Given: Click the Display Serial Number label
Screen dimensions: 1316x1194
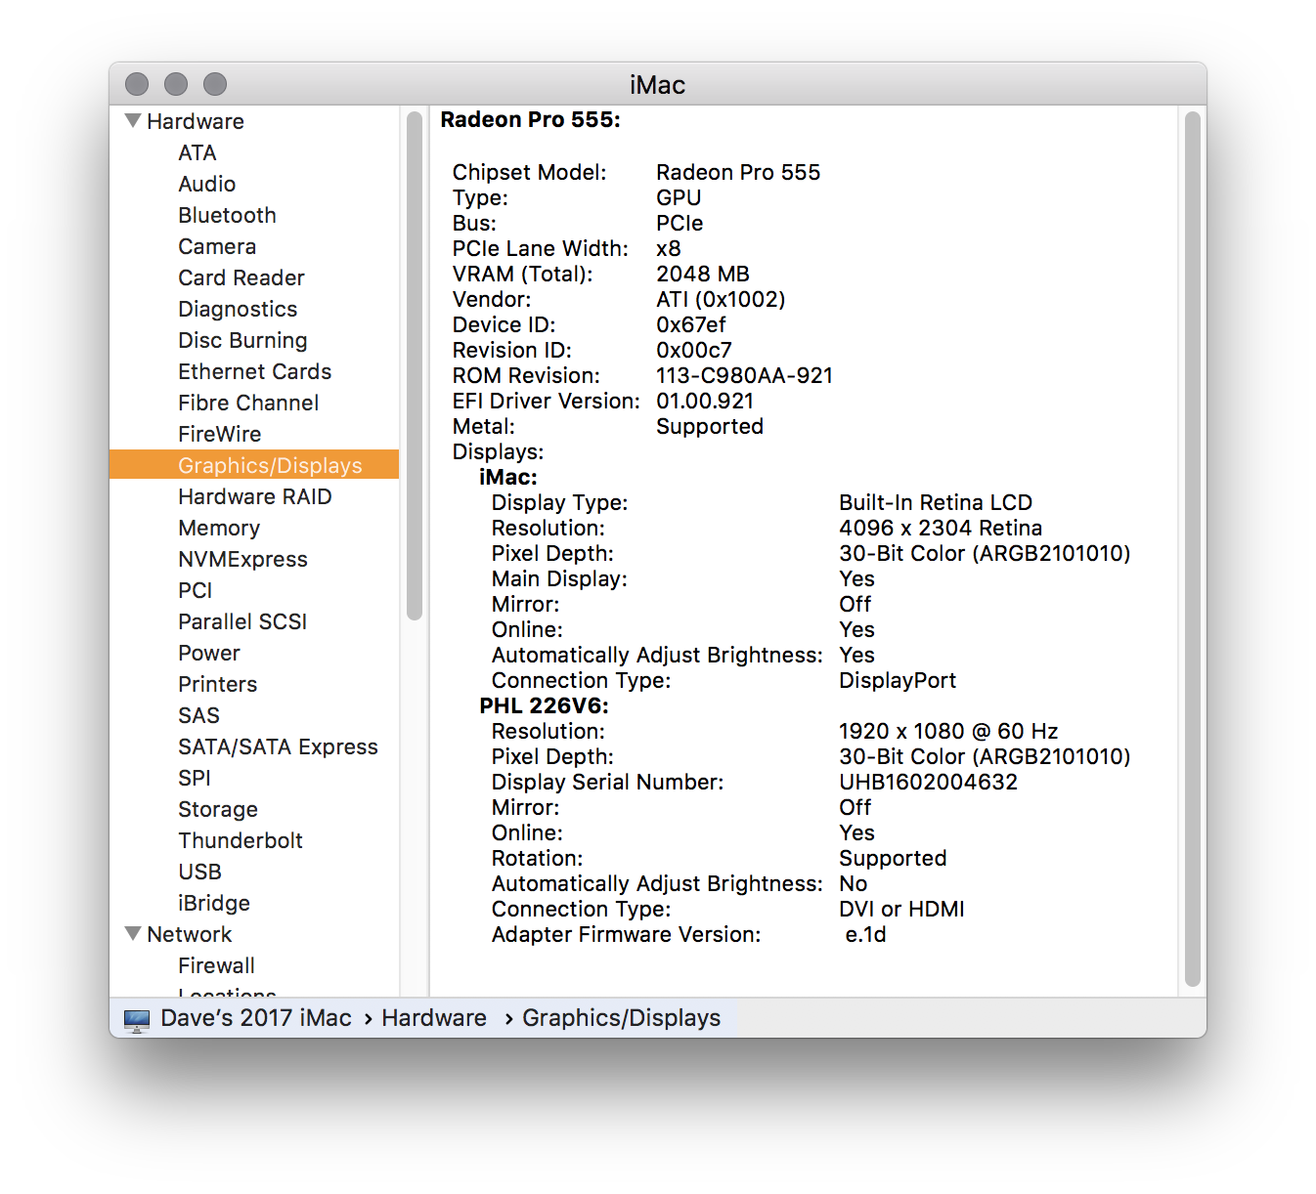Looking at the screenshot, I should click(x=607, y=782).
